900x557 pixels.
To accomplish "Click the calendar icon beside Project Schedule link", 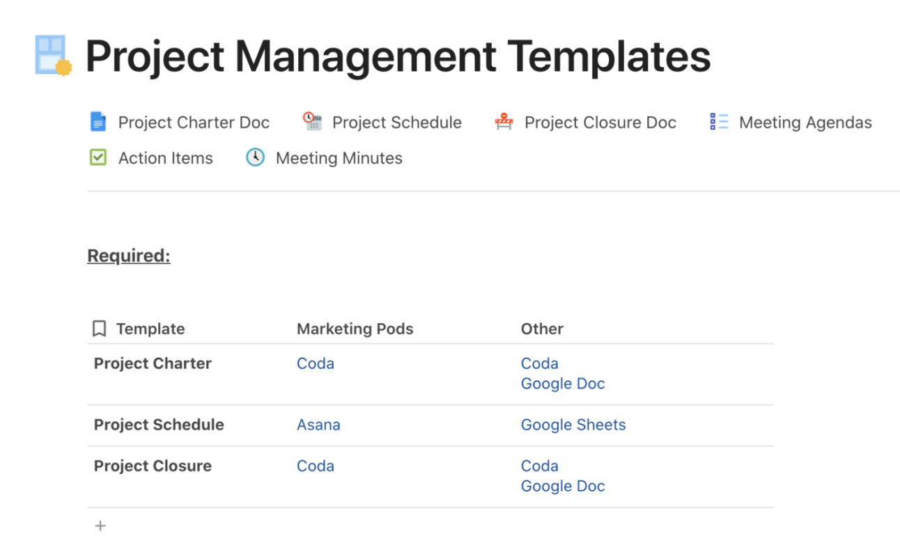I will [313, 122].
